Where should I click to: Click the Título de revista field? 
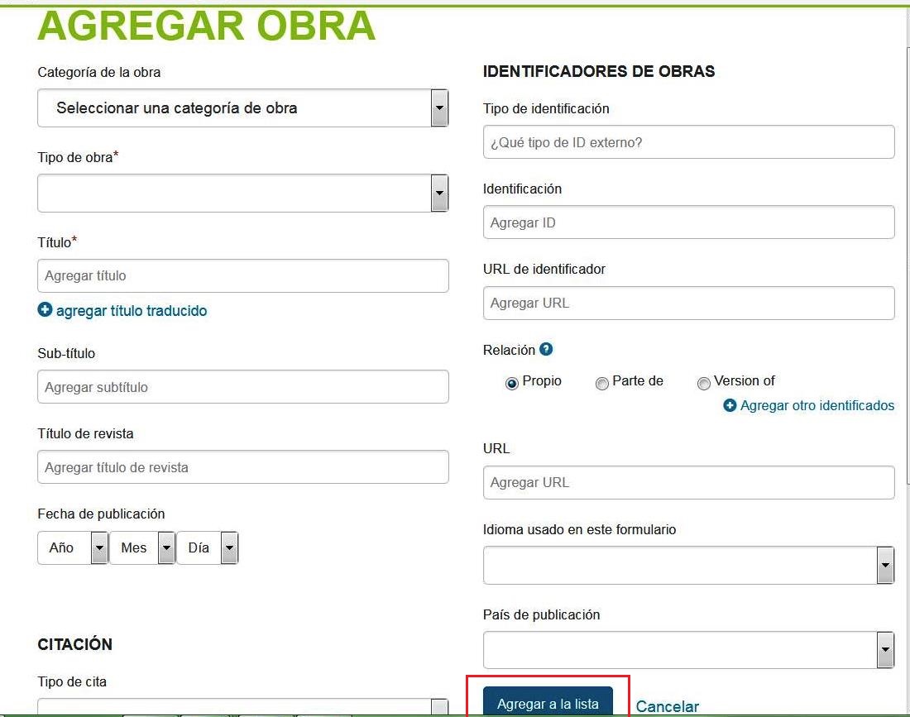[242, 467]
